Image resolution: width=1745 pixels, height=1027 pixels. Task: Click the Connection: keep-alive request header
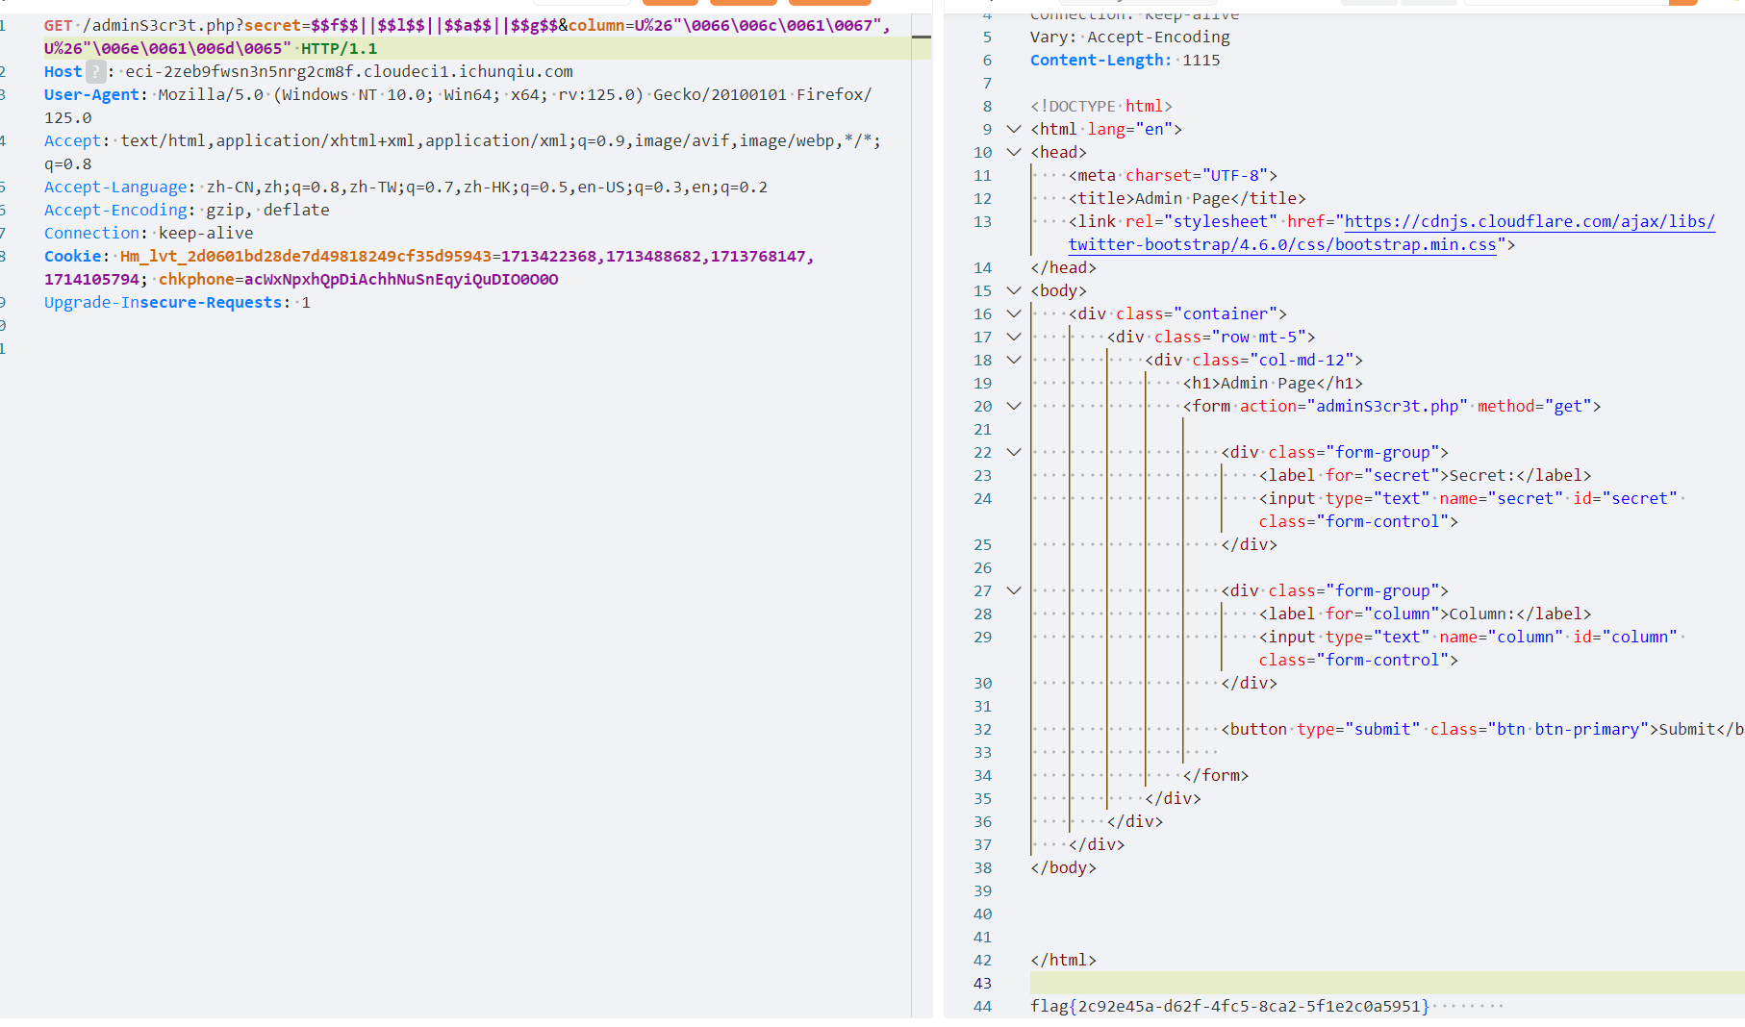coord(149,233)
